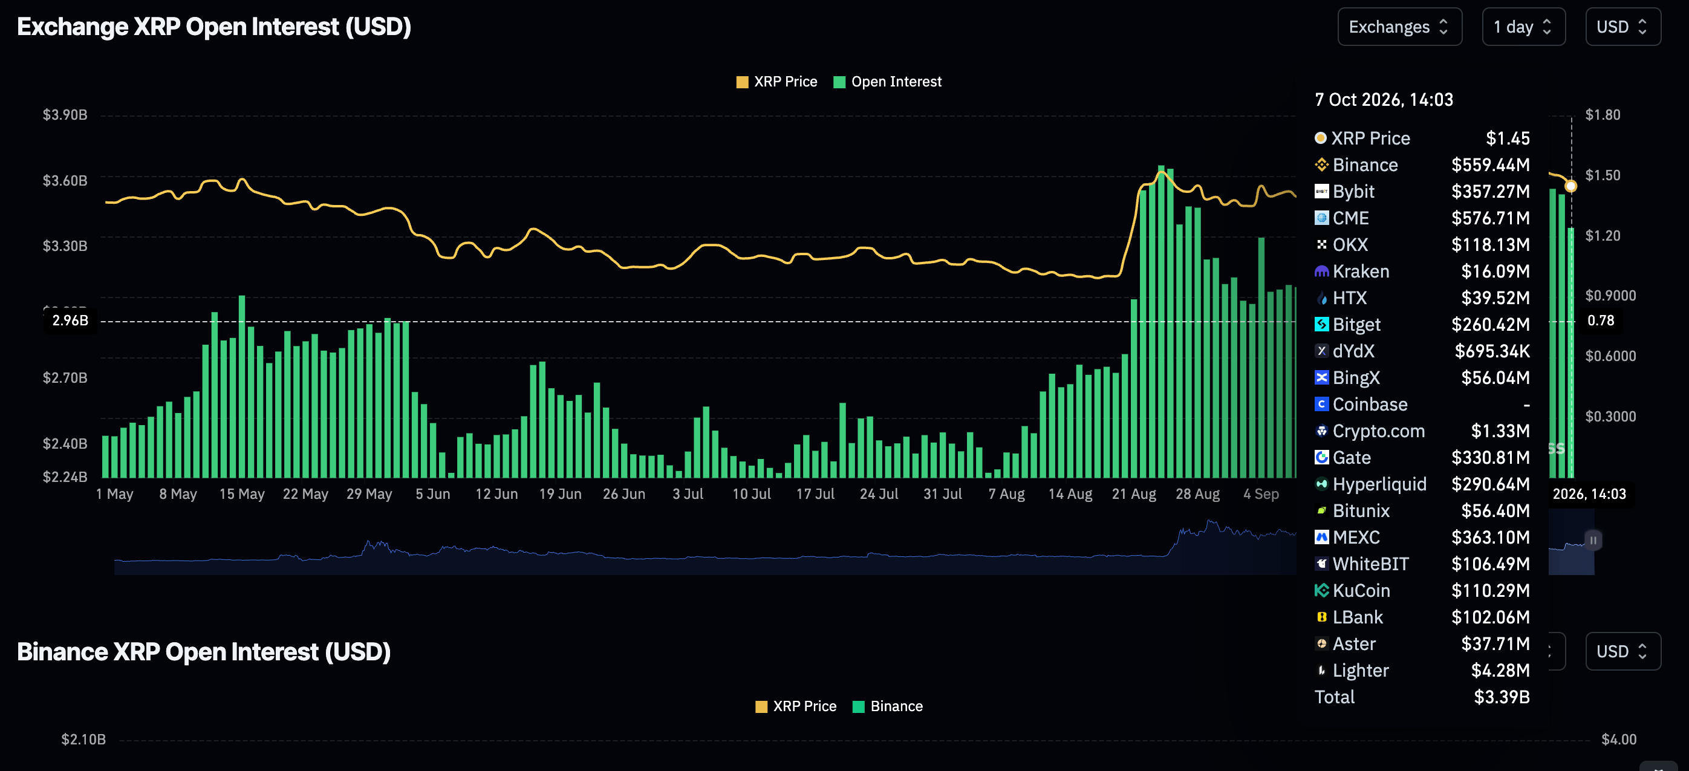Toggle XRP Price series in Binance chart legend
This screenshot has height=771, width=1689.
pos(795,706)
